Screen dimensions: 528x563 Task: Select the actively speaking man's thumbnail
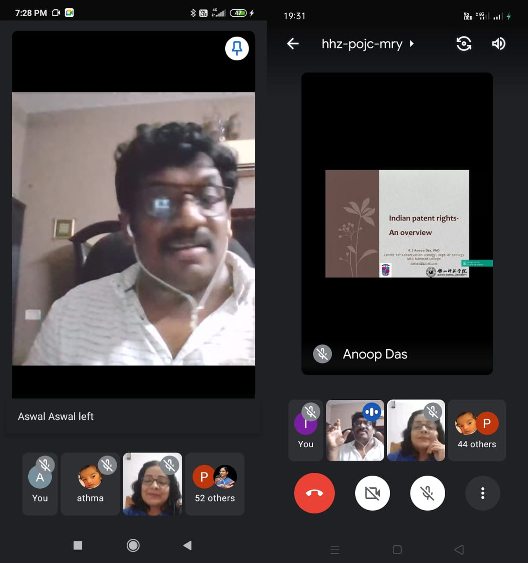(355, 431)
